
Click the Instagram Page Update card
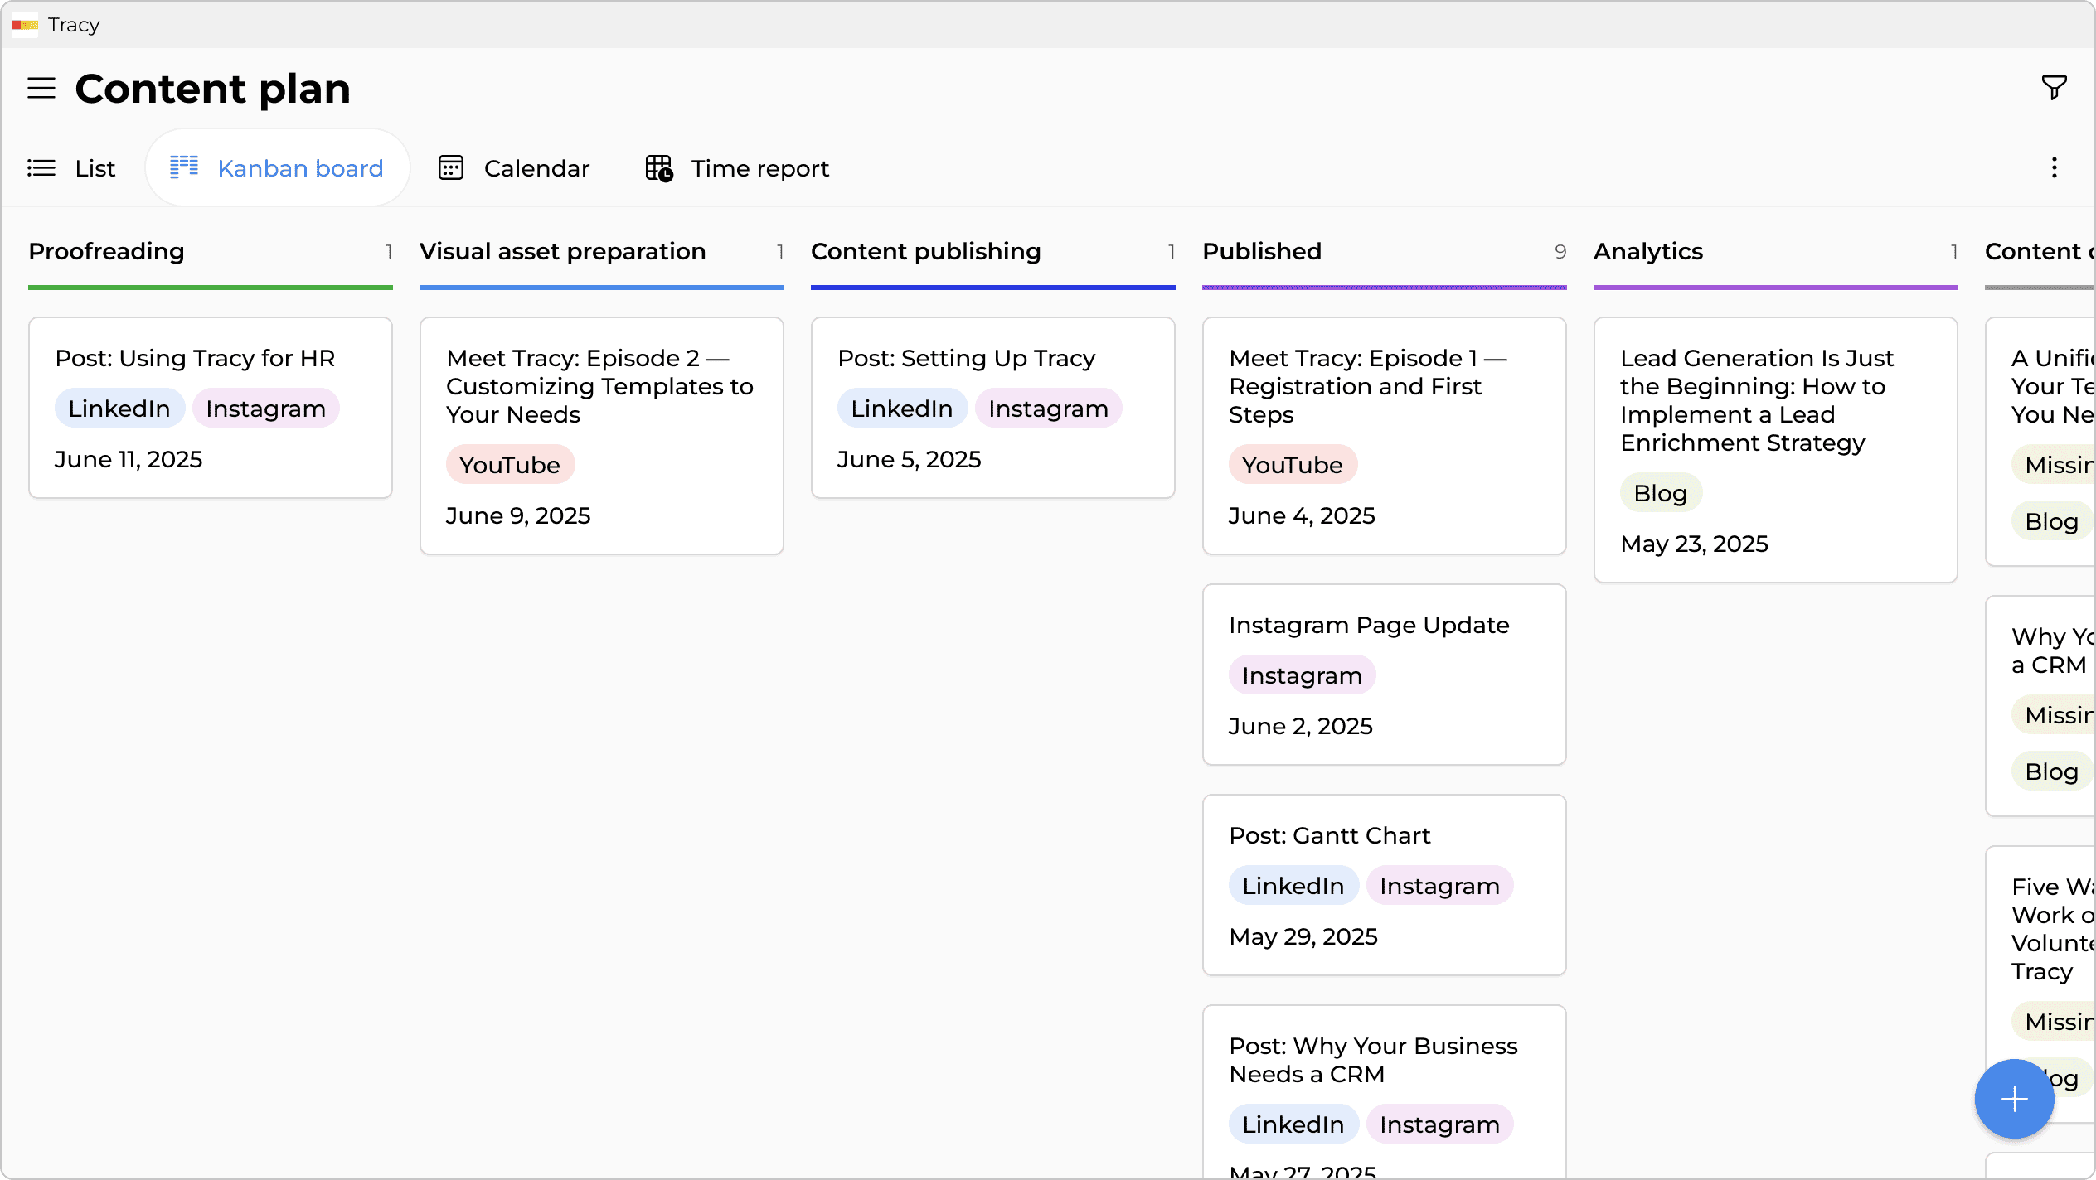pos(1368,625)
